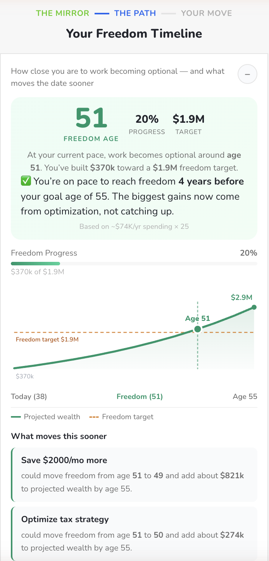Click the 51 FREEDOM AGE stat
The height and width of the screenshot is (561, 269).
point(91,121)
